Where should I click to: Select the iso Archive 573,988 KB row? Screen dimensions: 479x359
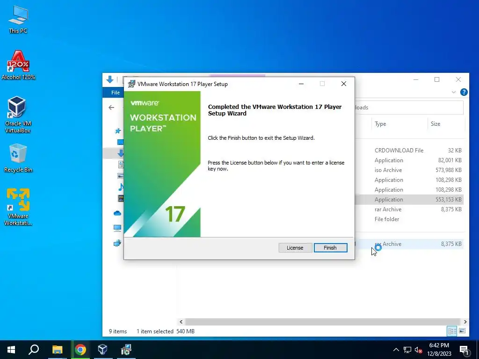(409, 170)
